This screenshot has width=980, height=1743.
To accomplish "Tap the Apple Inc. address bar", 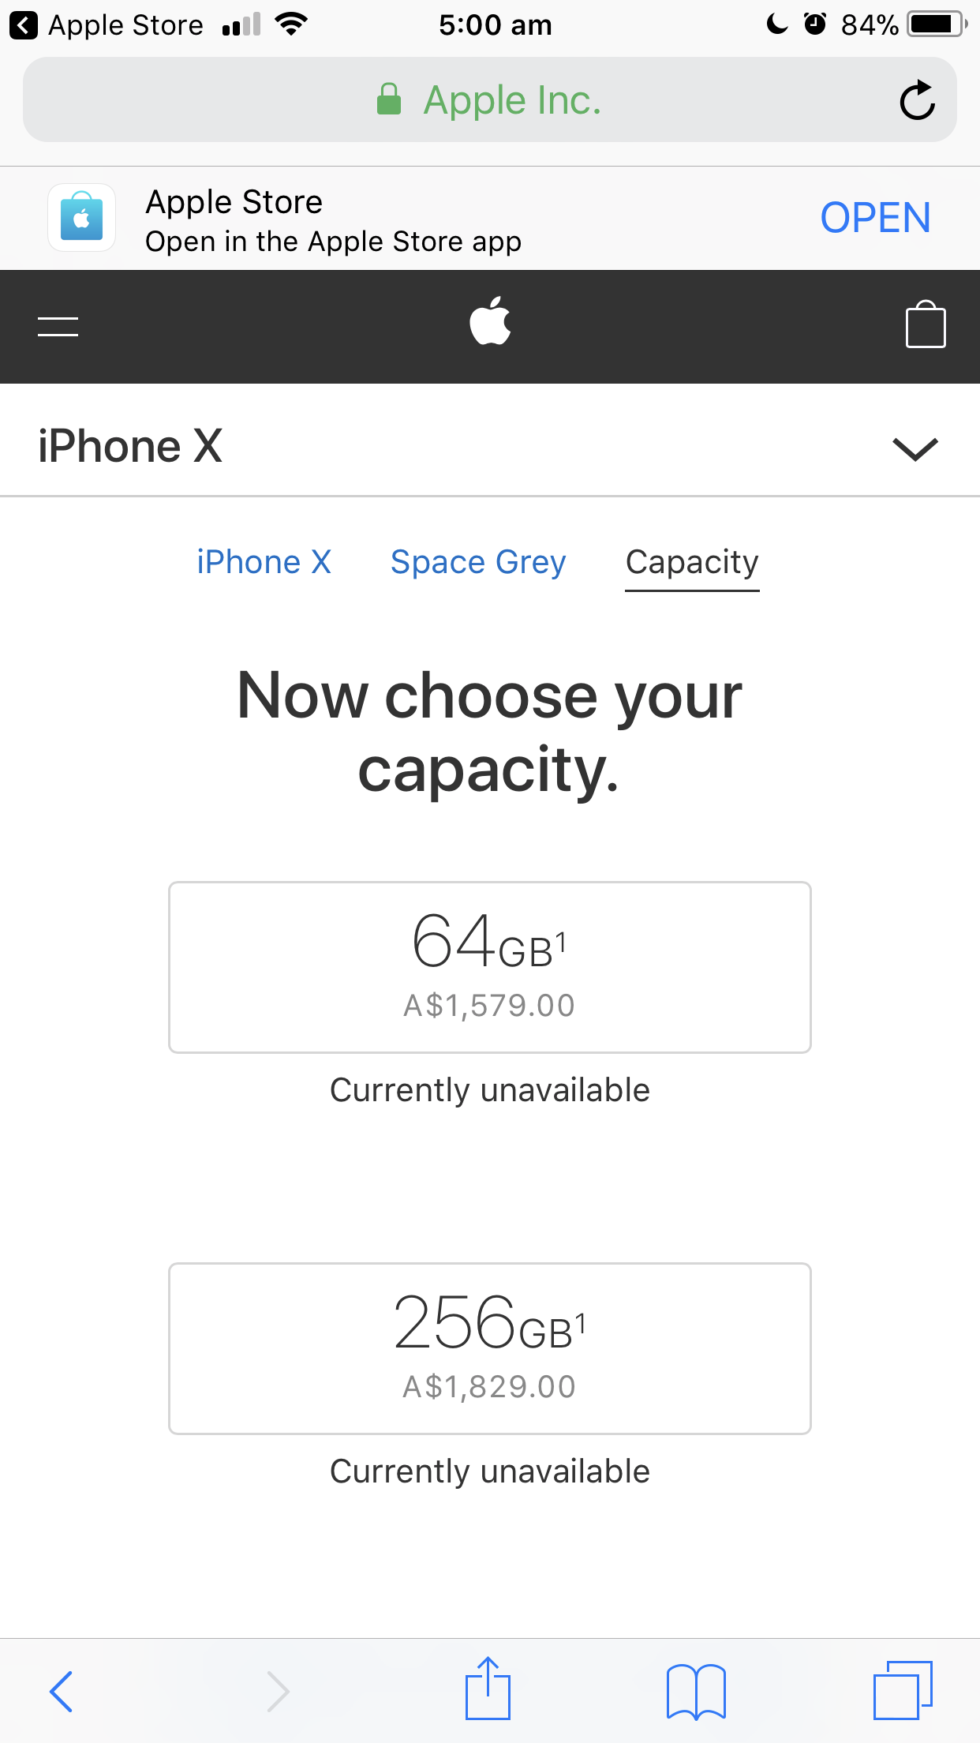I will [x=490, y=99].
